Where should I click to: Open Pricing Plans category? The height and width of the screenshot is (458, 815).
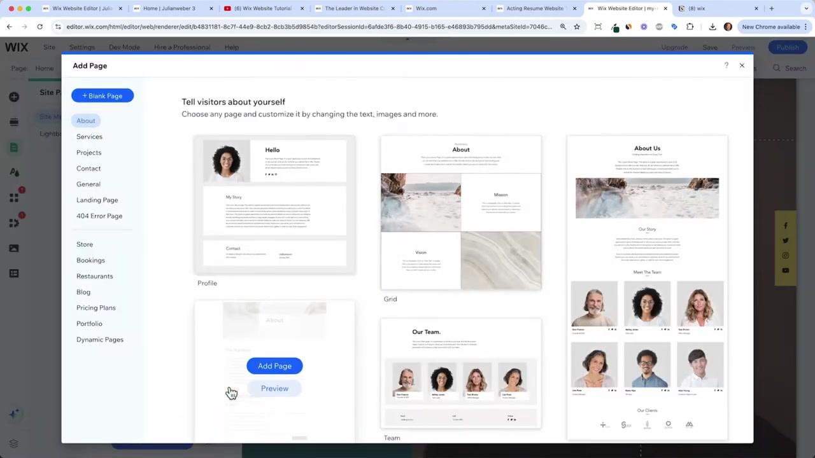coord(96,308)
